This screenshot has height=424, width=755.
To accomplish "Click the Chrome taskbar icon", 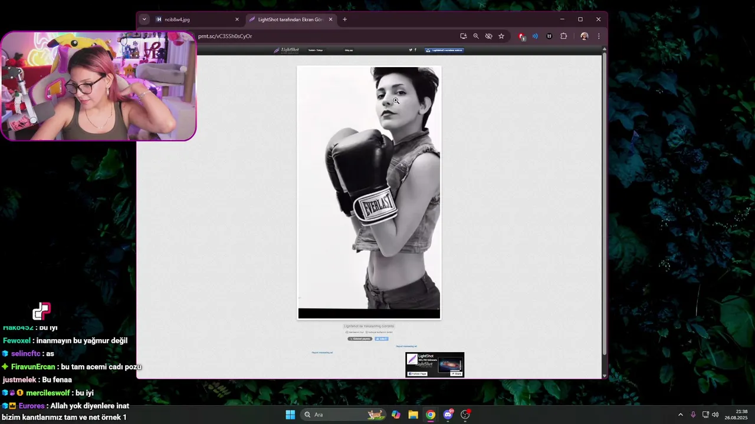I will pos(431,415).
